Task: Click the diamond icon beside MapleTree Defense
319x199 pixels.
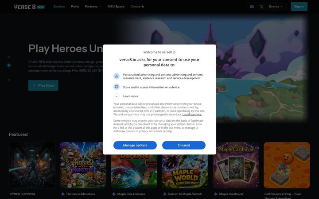Action: [x=113, y=194]
